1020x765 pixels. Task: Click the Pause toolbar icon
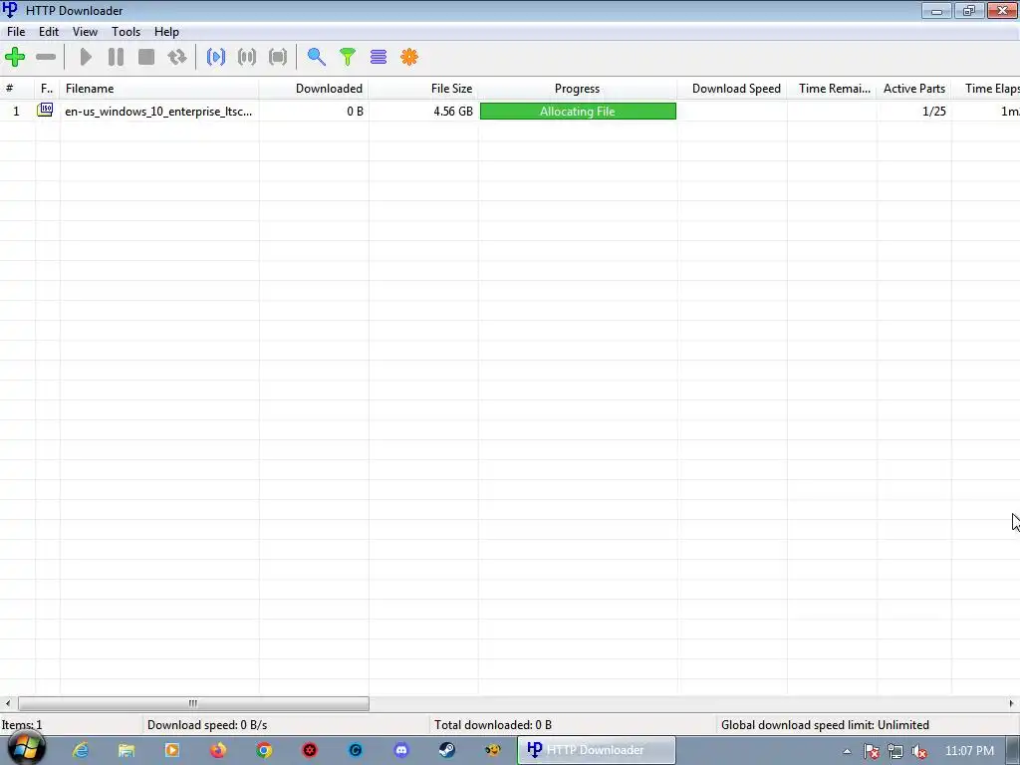[116, 57]
